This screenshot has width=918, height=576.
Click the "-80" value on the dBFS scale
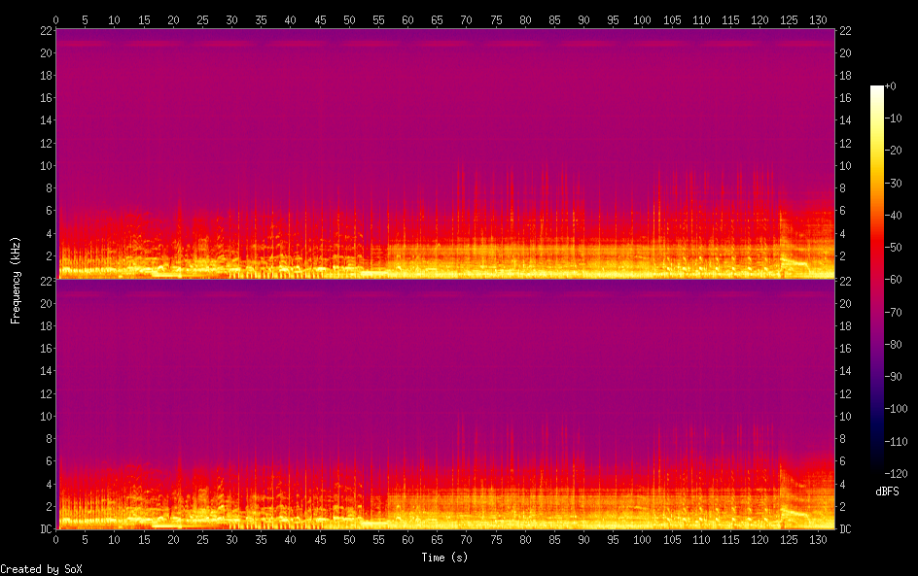[x=894, y=345]
